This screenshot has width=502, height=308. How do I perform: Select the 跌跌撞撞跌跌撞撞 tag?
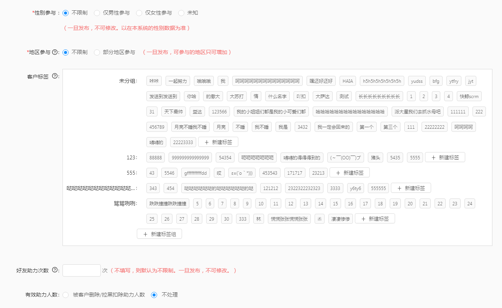click(168, 203)
